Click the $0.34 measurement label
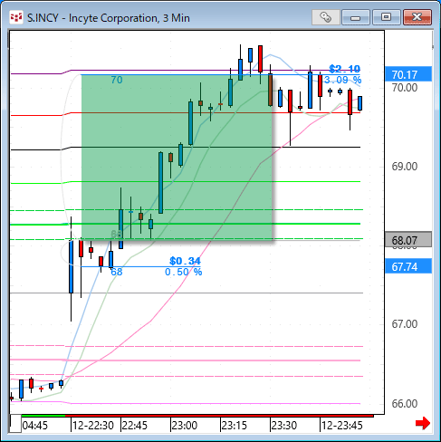This screenshot has height=442, width=441. 185,261
